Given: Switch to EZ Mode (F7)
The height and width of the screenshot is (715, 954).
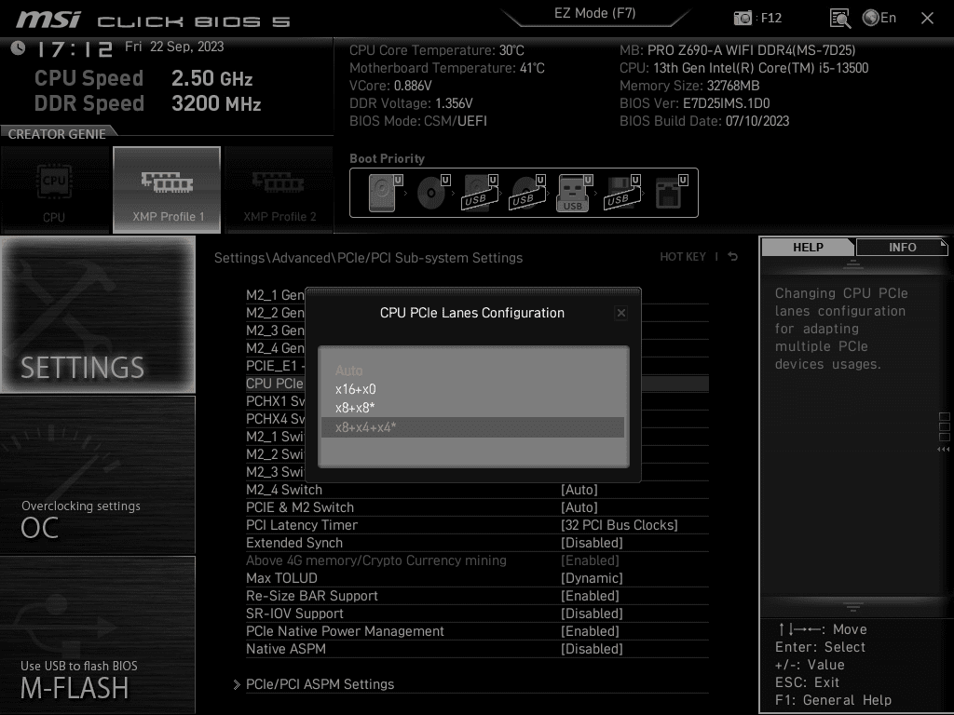Looking at the screenshot, I should pos(595,13).
